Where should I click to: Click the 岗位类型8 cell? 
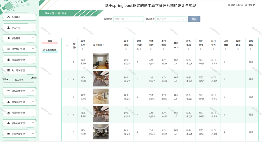127,62
